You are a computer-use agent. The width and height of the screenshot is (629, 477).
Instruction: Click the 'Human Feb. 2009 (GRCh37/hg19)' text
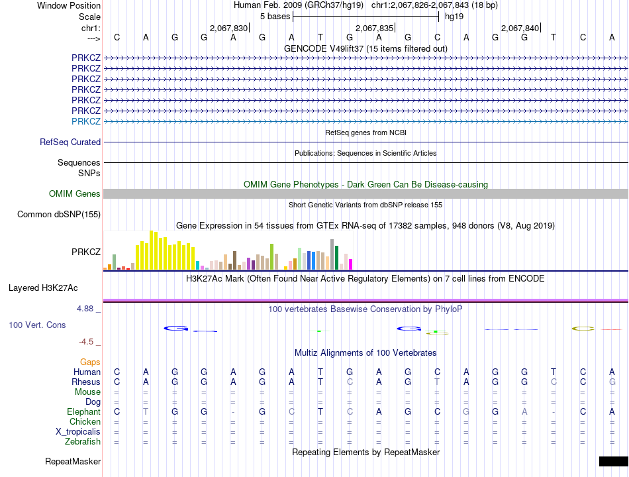point(299,5)
